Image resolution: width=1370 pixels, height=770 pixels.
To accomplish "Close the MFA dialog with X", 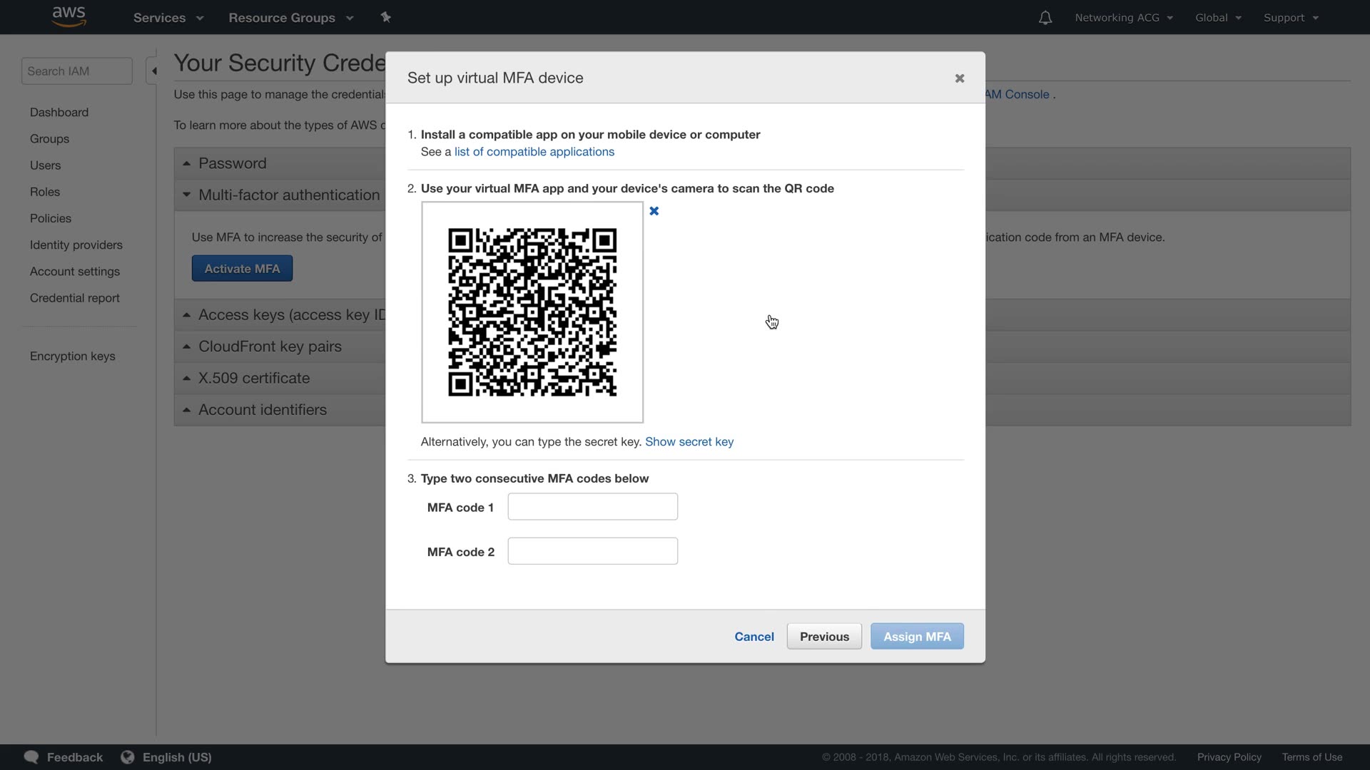I will [959, 78].
